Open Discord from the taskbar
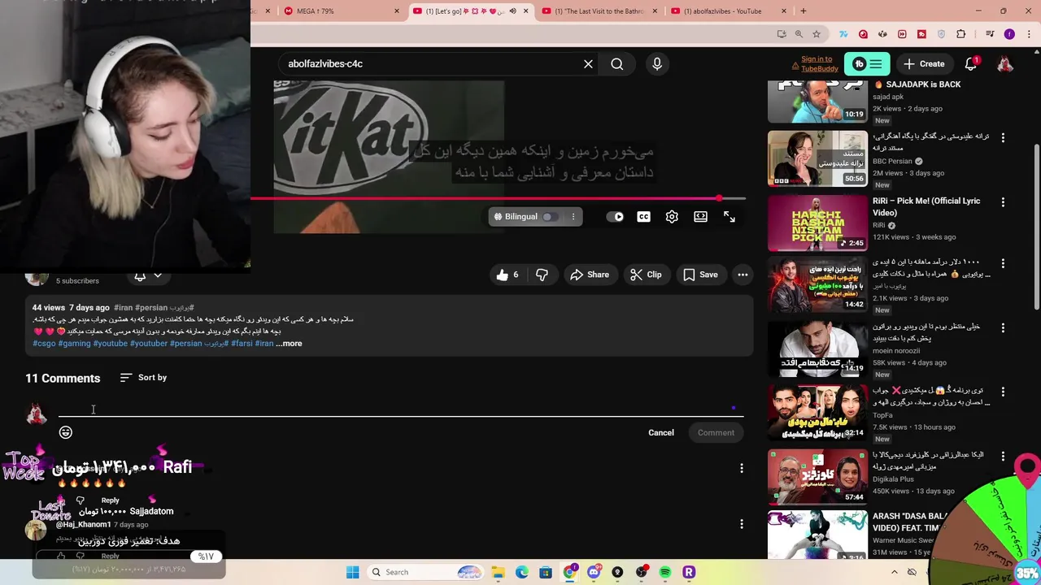 click(594, 572)
